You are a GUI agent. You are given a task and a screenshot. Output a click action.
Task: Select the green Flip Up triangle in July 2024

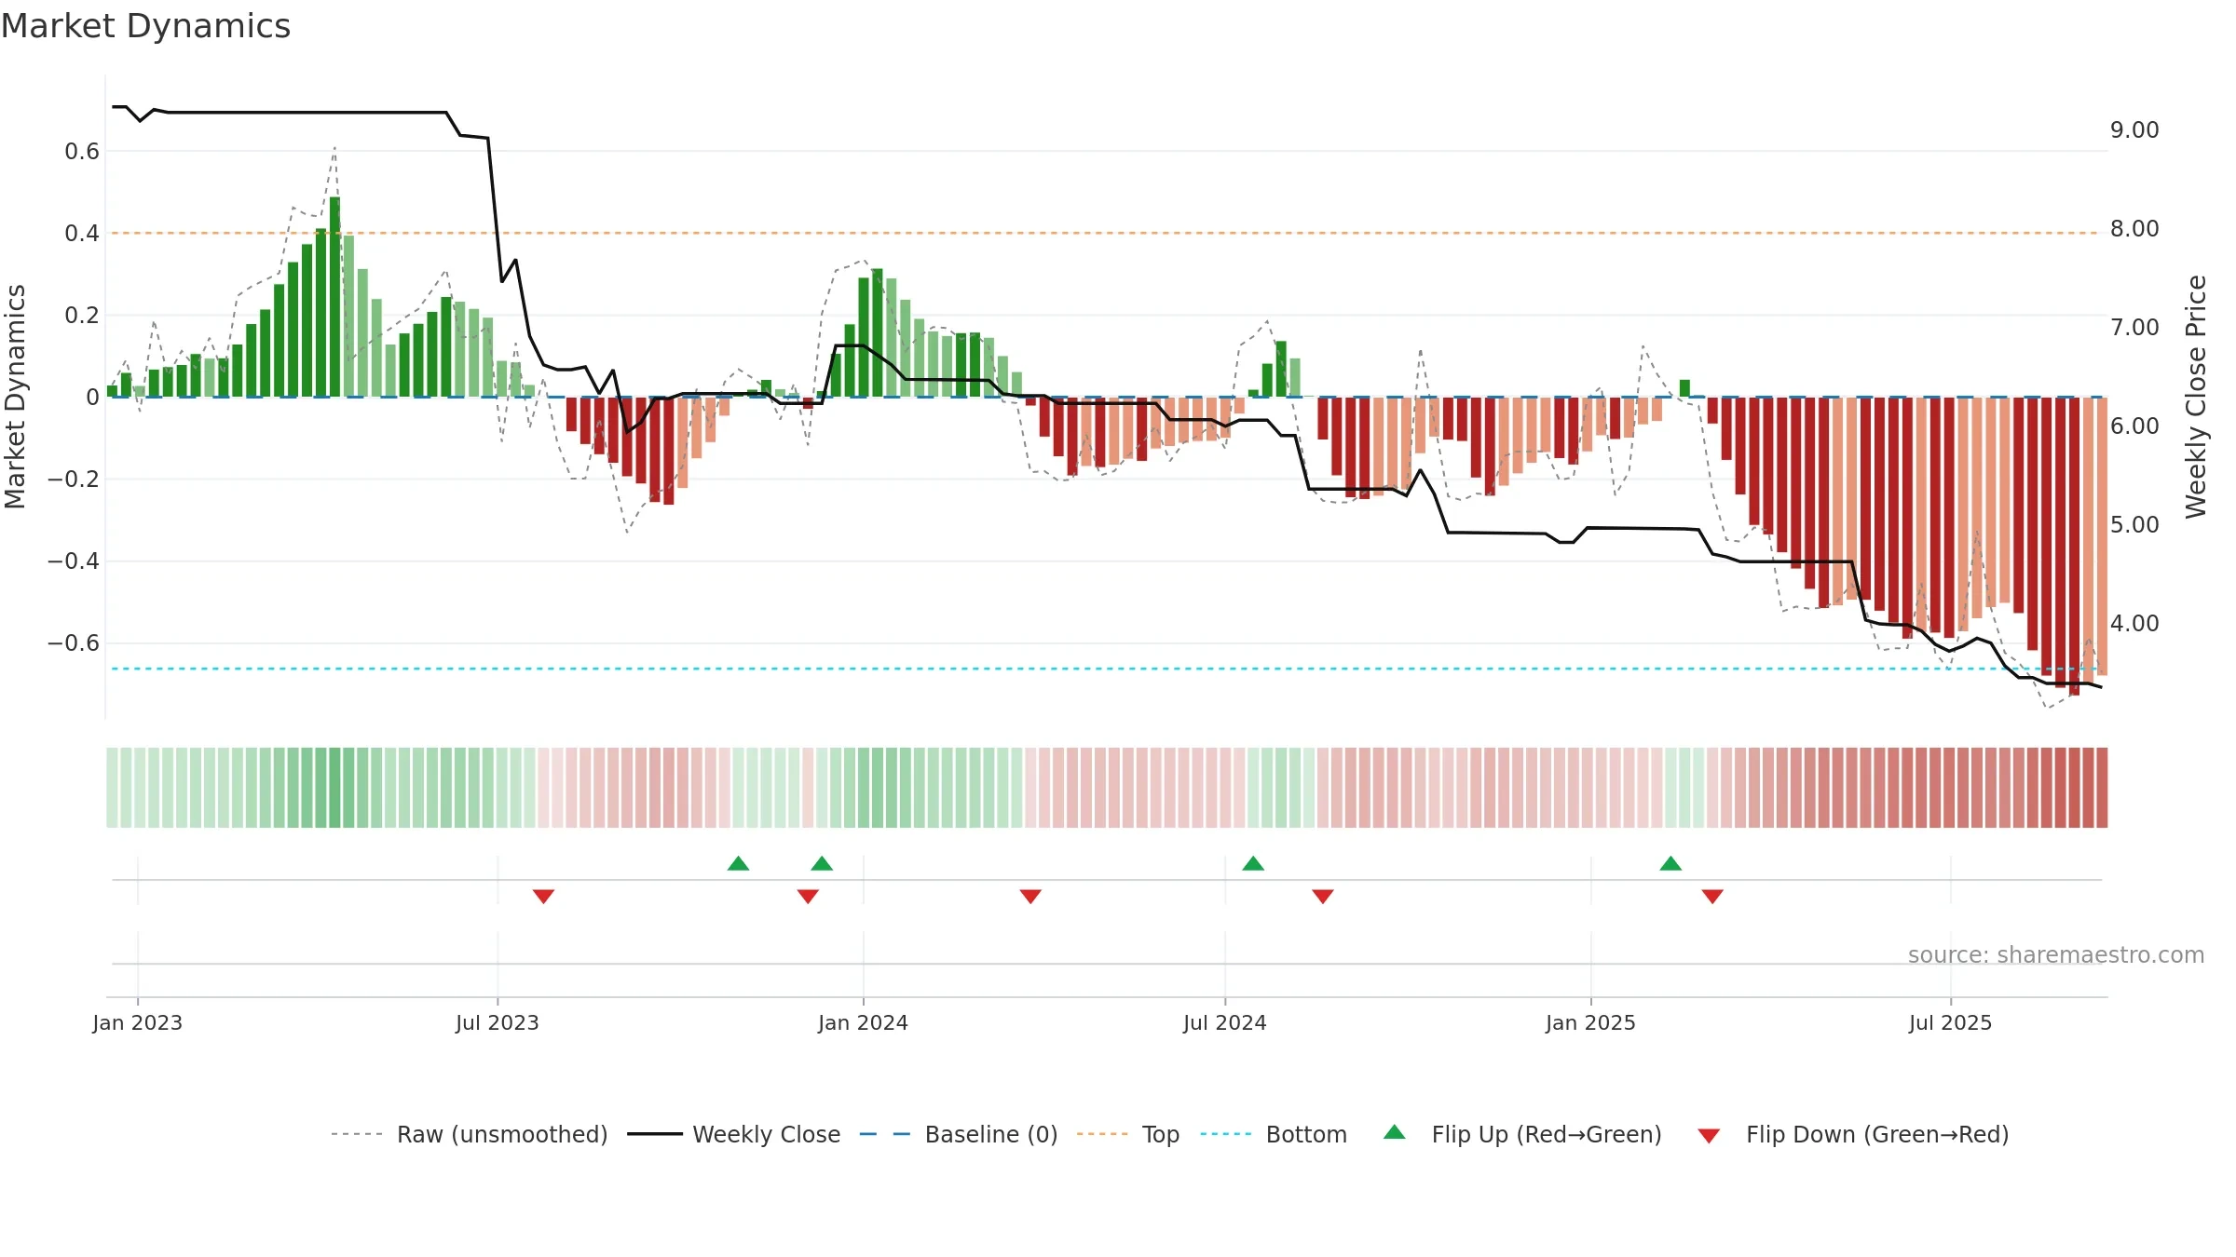pos(1253,863)
